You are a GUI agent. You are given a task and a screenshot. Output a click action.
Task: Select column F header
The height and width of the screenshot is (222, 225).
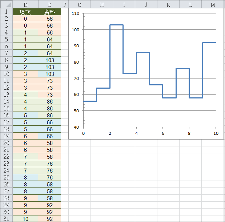(65, 5)
